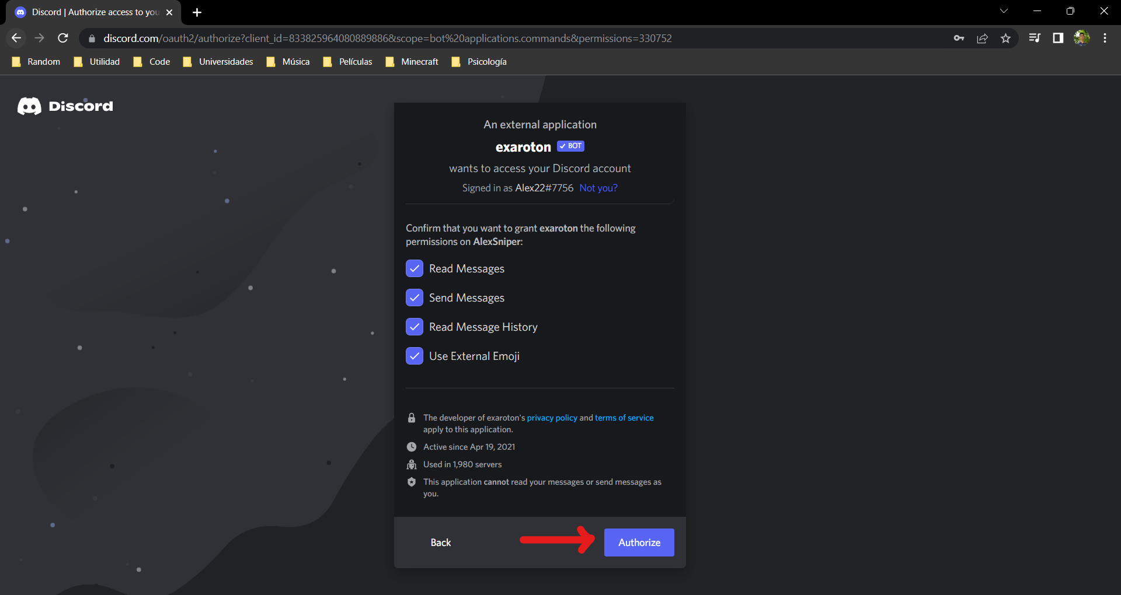
Task: Click the 'Alex22#7756' username text
Action: pyautogui.click(x=544, y=188)
